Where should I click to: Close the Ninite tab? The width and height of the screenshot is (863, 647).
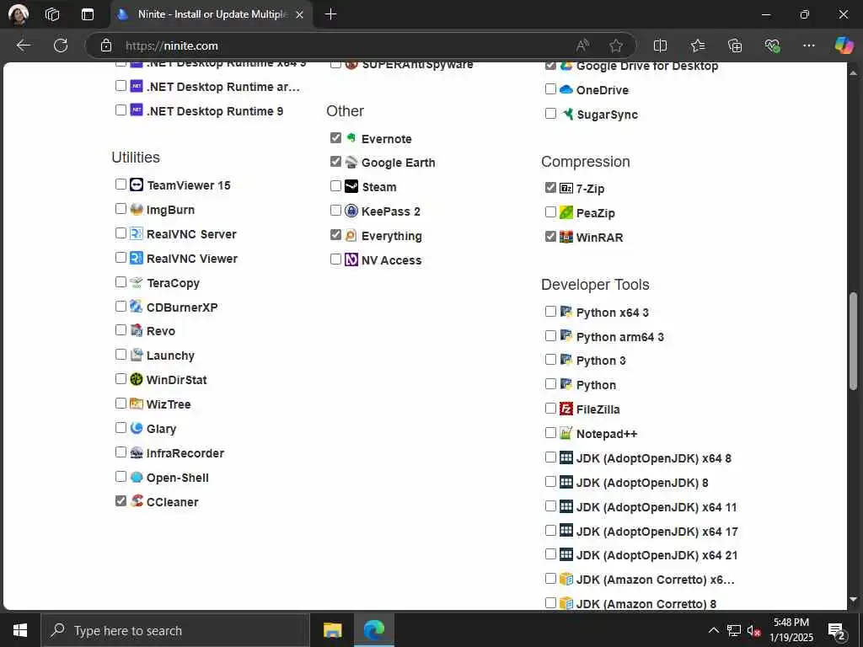[299, 15]
